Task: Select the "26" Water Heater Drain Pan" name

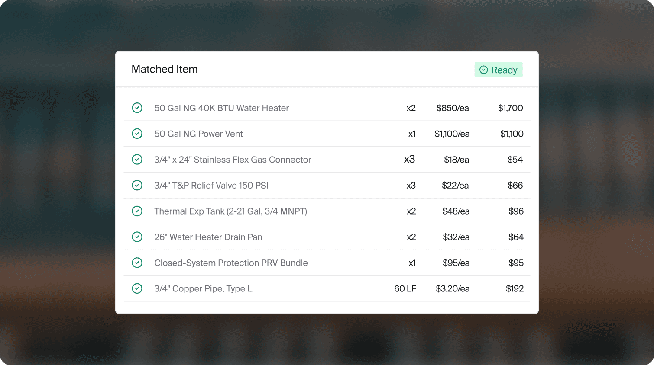Action: click(208, 237)
